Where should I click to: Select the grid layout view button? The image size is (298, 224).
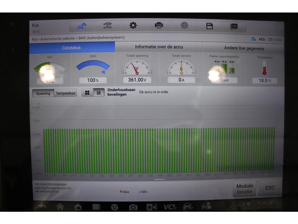pyautogui.click(x=87, y=93)
